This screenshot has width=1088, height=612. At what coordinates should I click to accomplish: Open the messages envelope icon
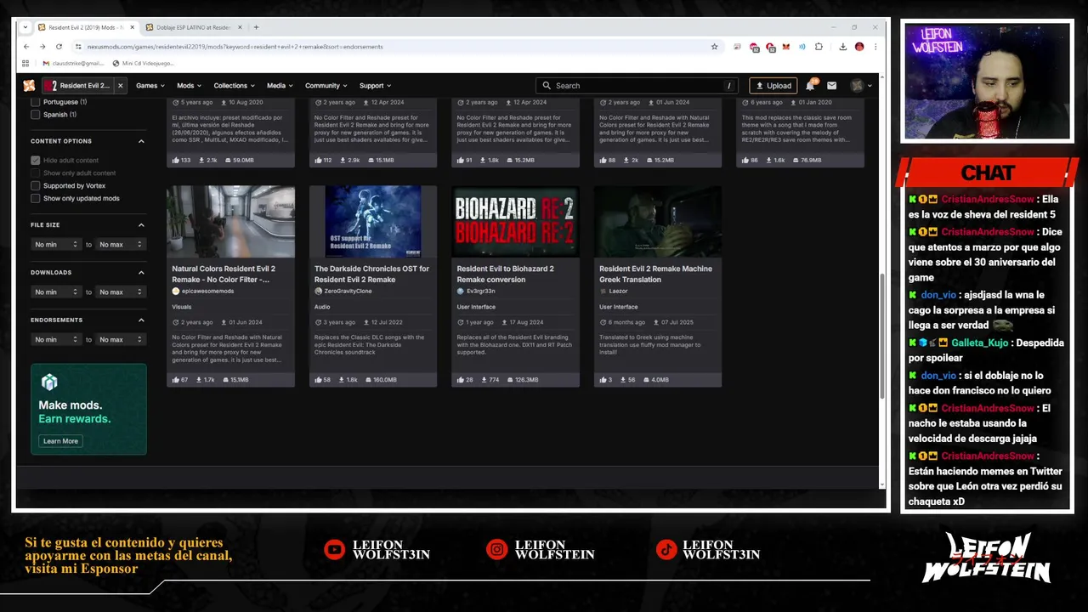(x=831, y=86)
